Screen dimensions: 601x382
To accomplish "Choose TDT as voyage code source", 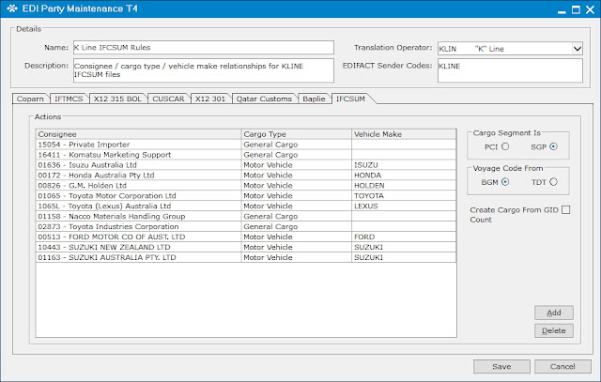I will click(x=553, y=182).
